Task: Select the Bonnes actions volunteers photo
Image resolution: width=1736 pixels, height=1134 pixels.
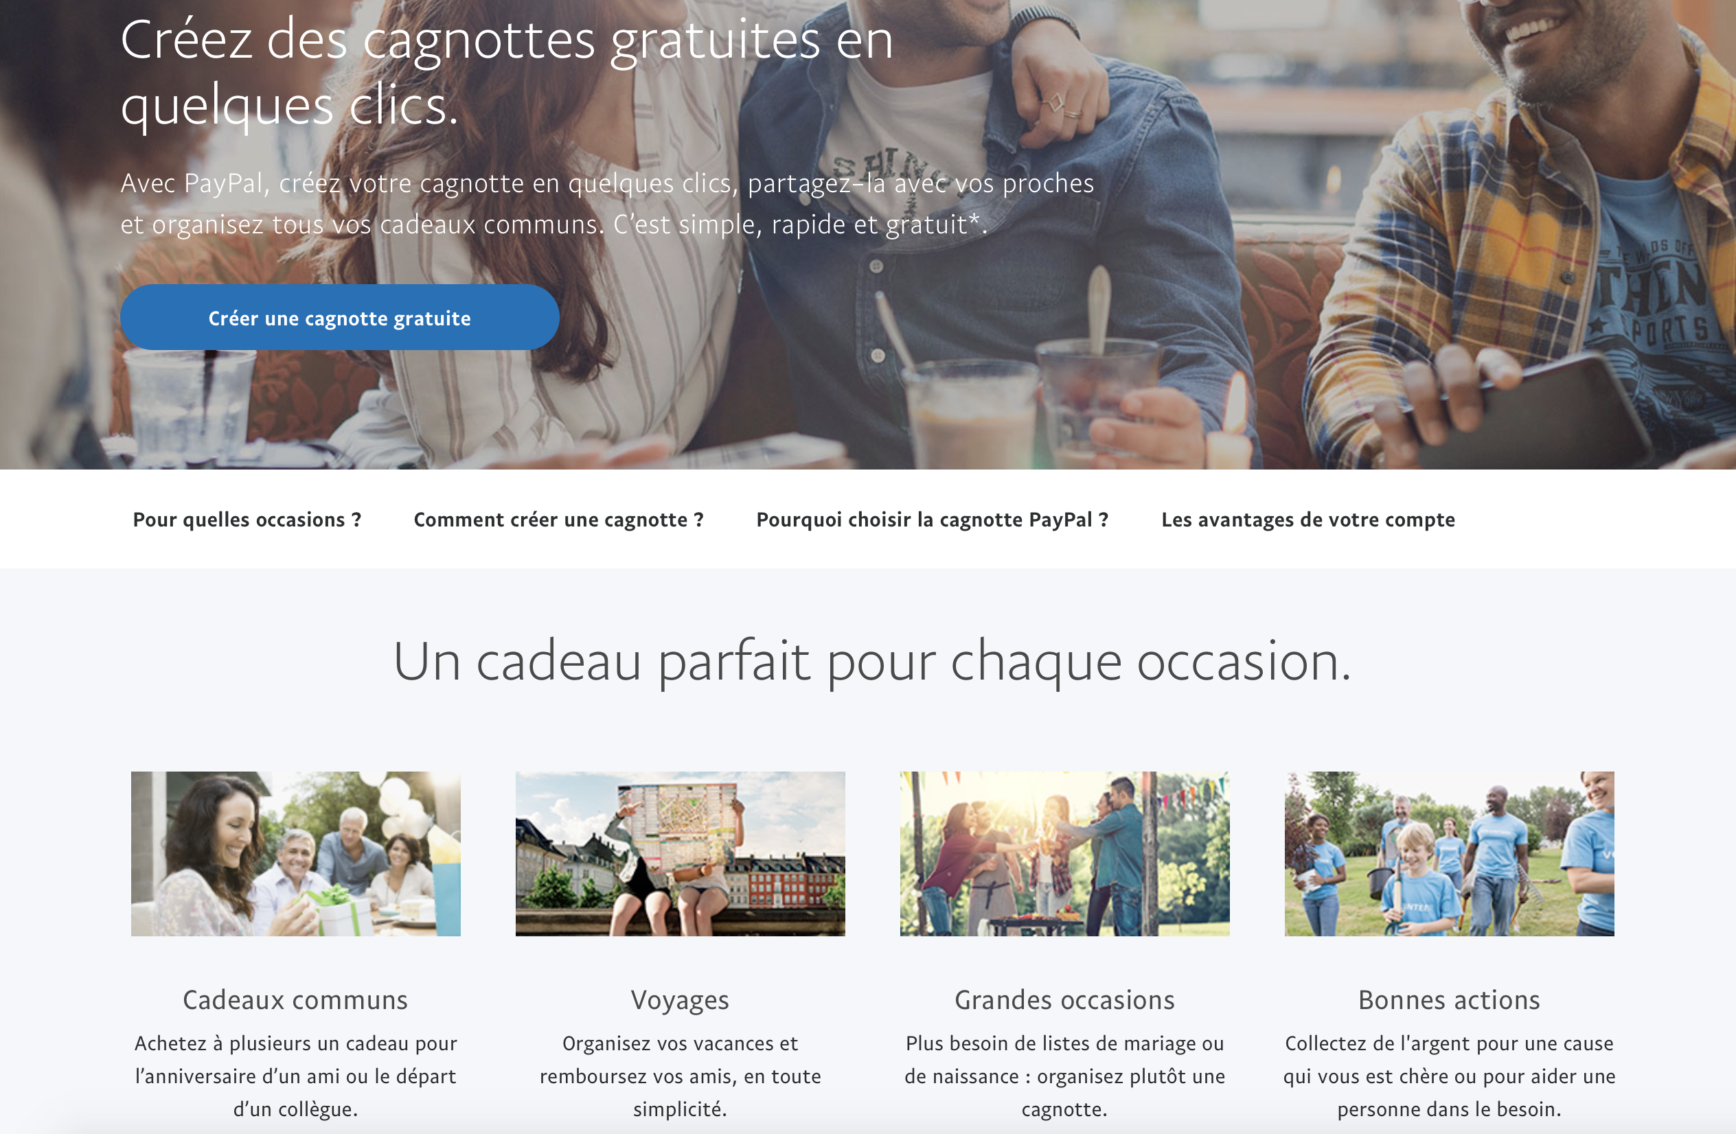Action: 1448,853
